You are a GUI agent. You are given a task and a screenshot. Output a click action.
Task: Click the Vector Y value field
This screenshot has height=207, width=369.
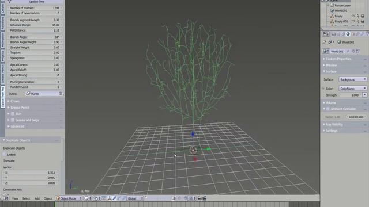pyautogui.click(x=30, y=178)
